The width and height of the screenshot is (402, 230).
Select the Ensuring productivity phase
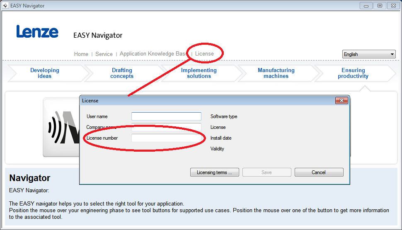point(353,73)
